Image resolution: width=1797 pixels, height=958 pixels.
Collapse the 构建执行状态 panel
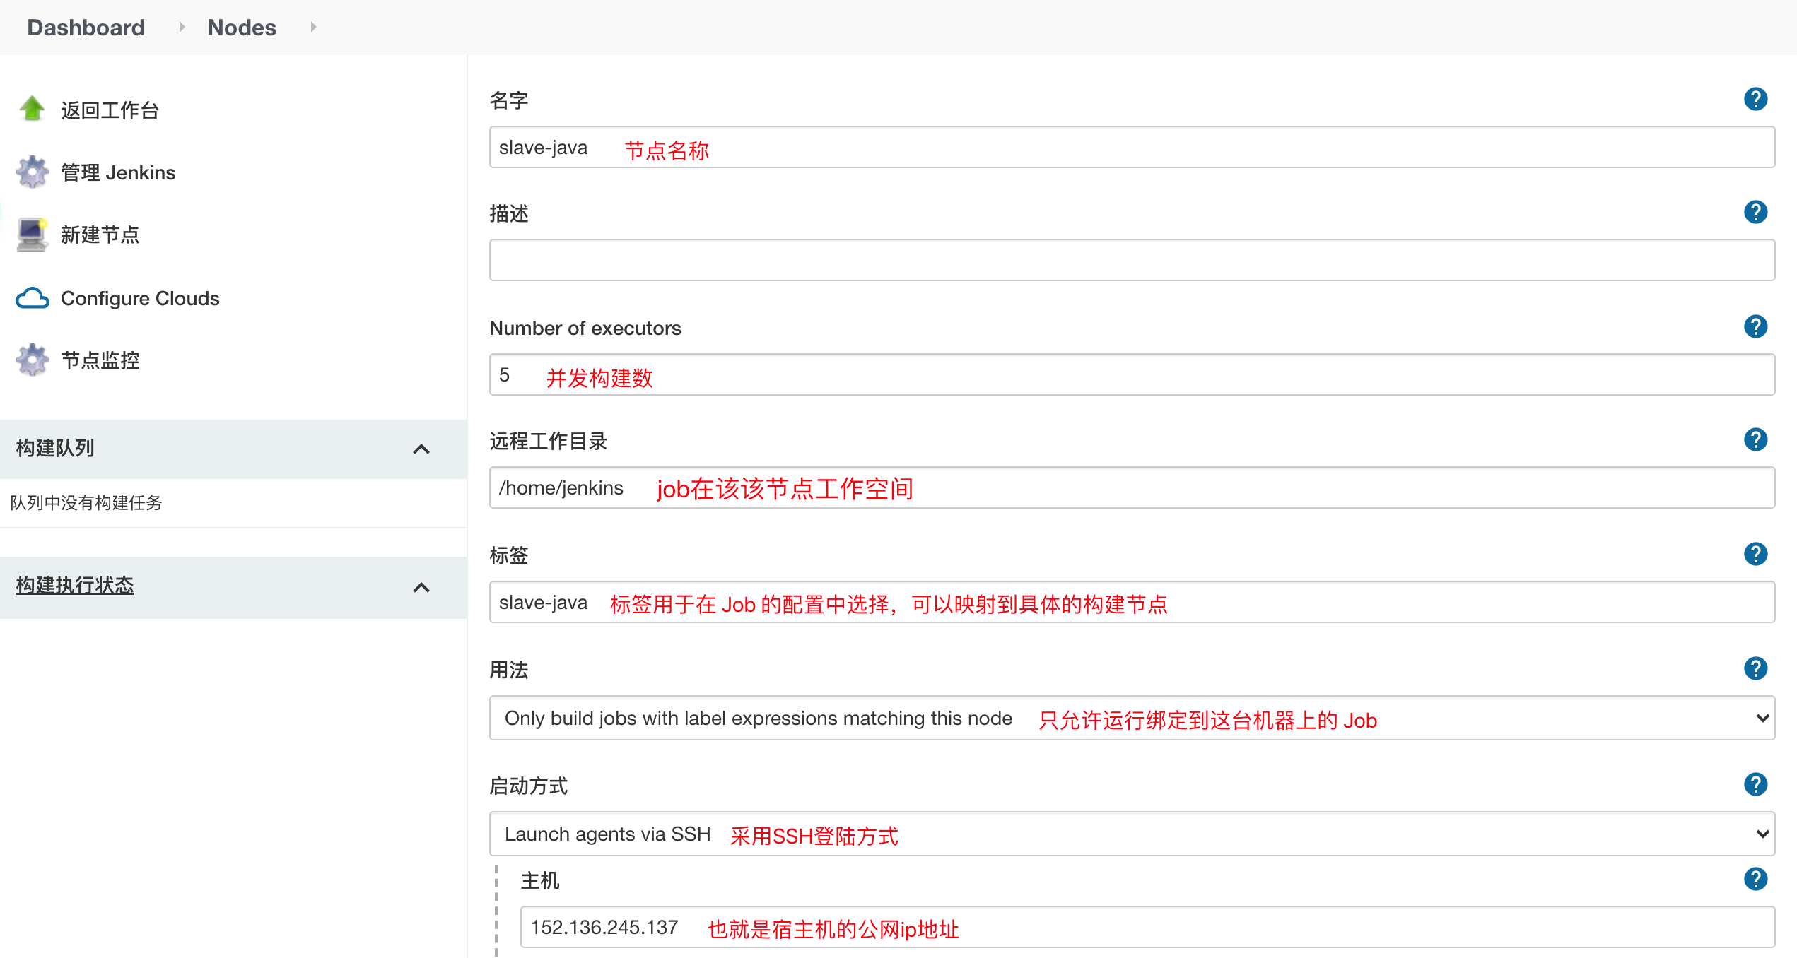tap(421, 588)
